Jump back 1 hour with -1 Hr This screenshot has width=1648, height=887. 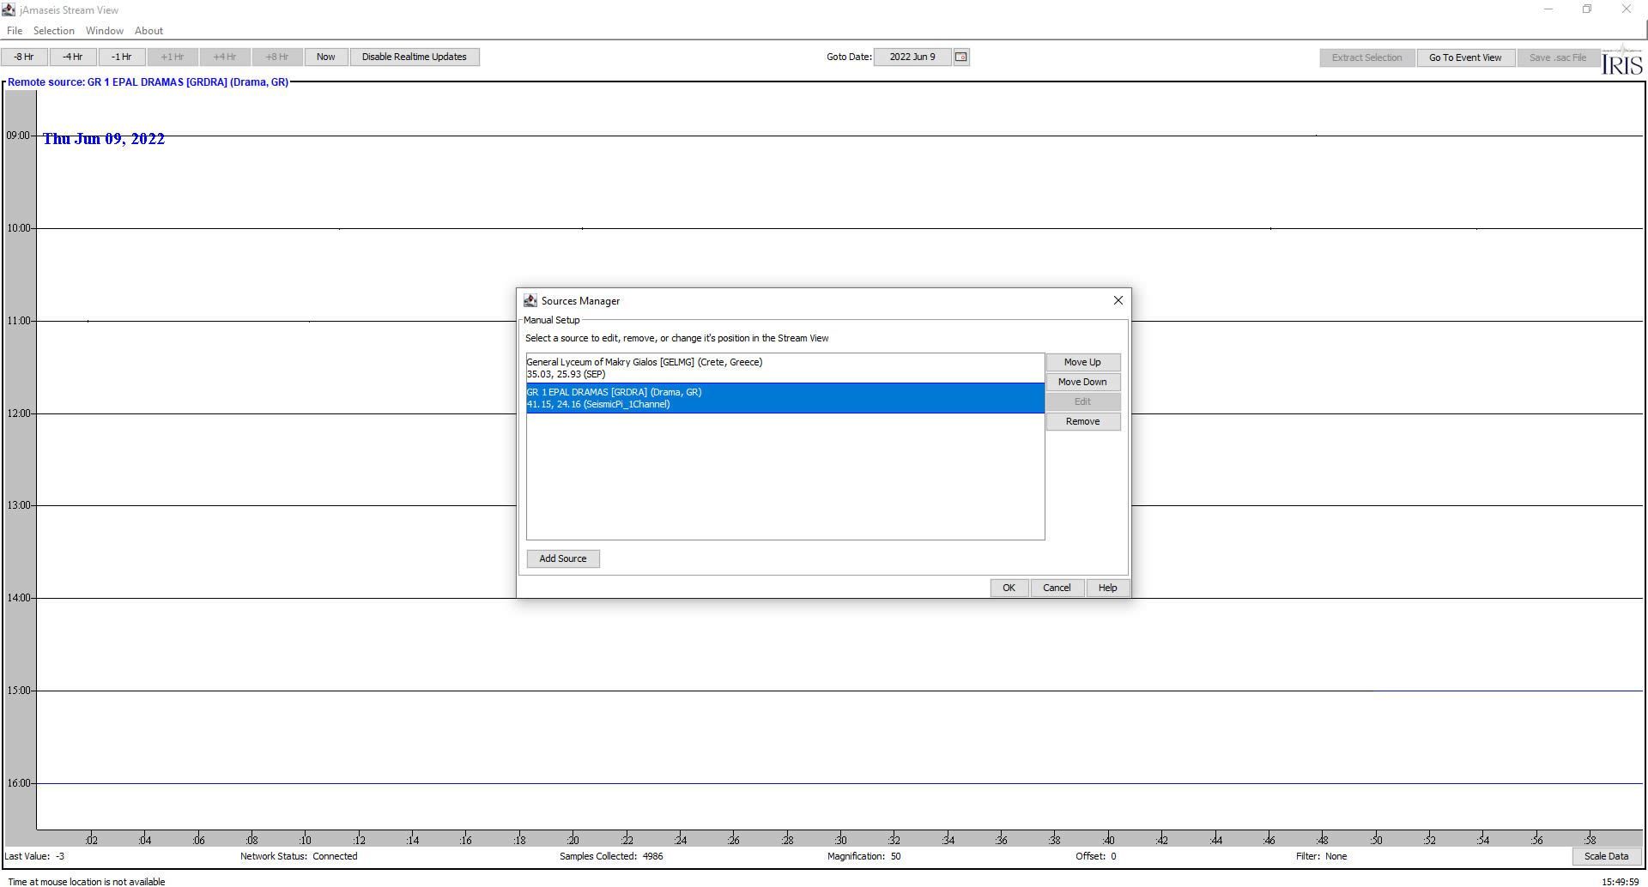(x=121, y=57)
